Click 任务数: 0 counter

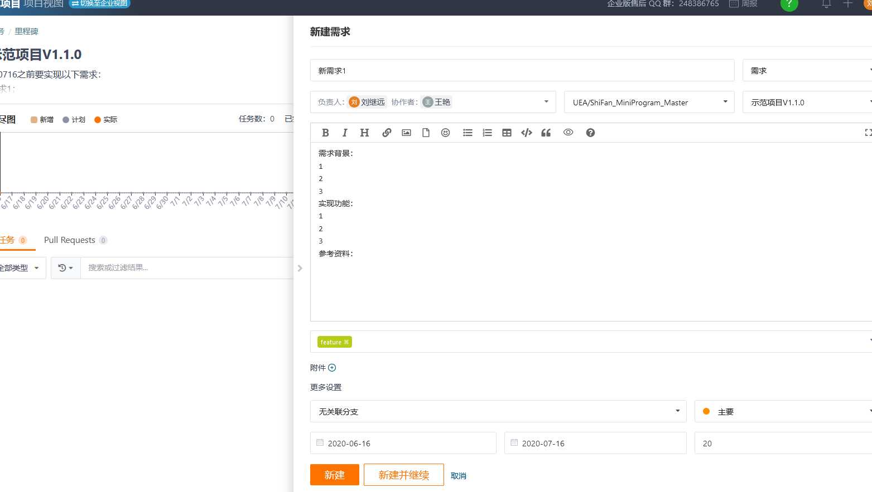257,119
